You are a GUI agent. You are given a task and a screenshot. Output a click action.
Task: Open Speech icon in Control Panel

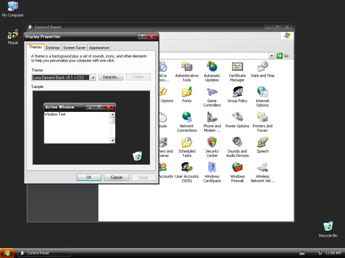(262, 145)
